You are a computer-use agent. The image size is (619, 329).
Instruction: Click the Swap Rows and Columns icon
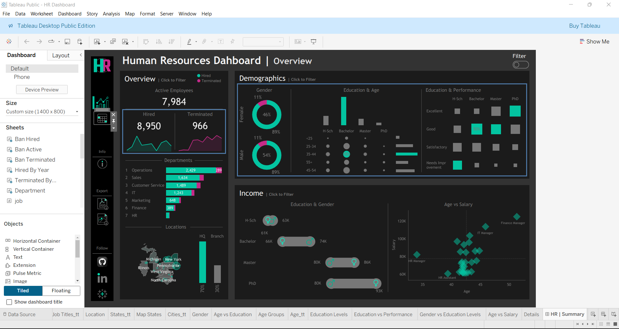click(146, 42)
